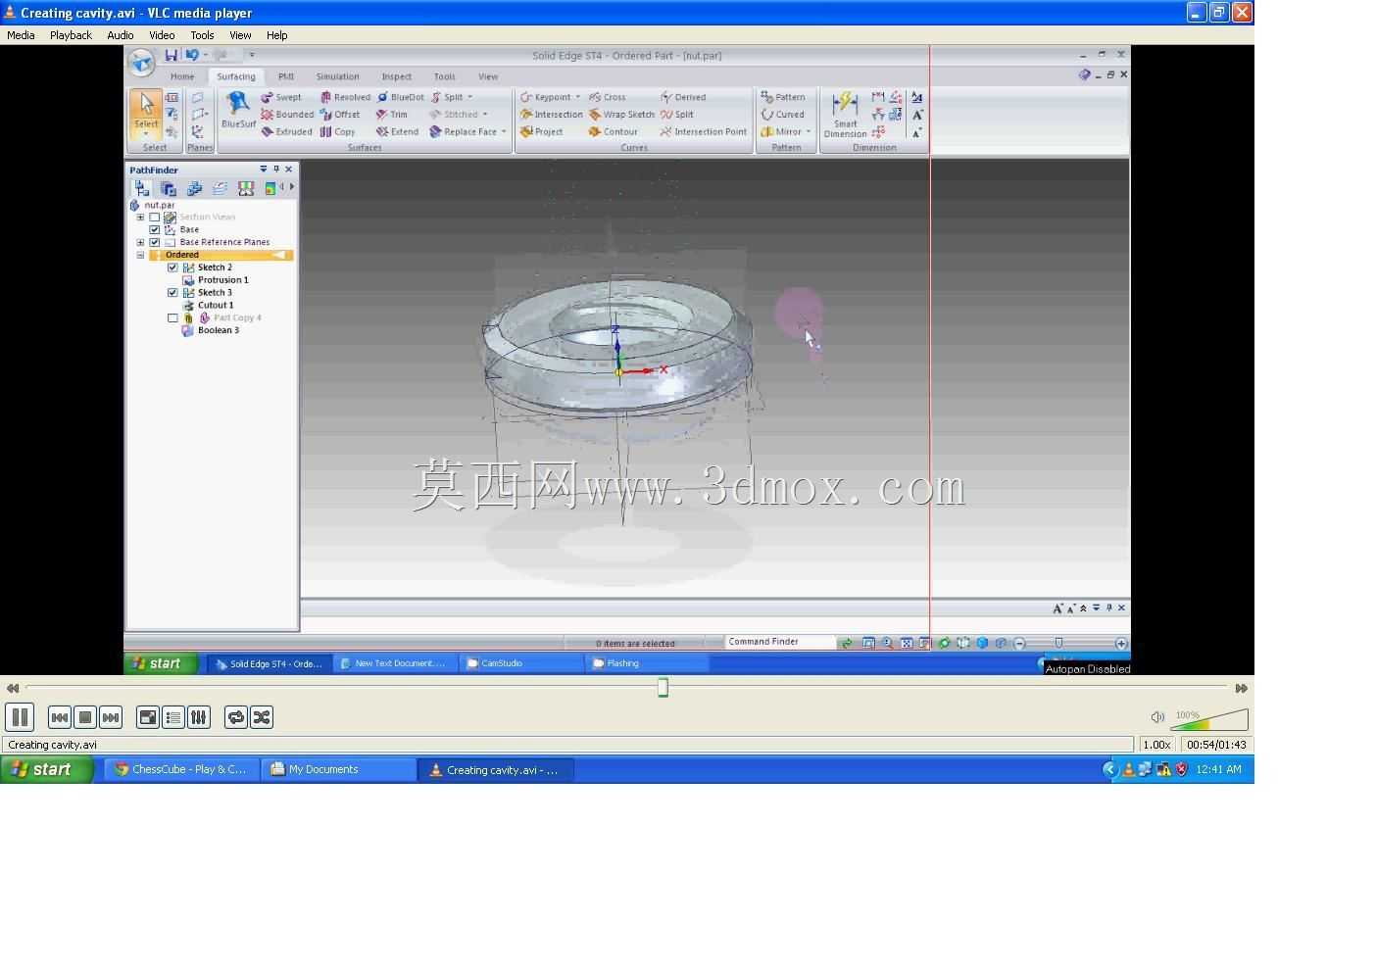
Task: Click the Solid Edge application button
Action: (x=141, y=62)
